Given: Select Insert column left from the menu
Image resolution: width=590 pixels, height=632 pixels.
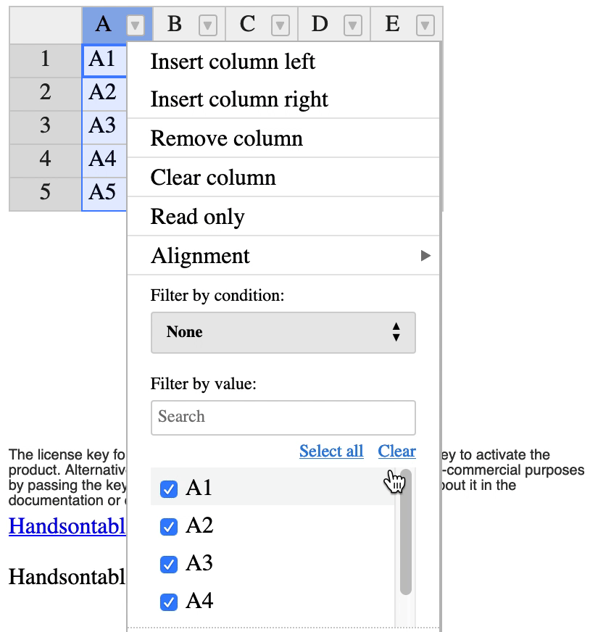Looking at the screenshot, I should [232, 62].
